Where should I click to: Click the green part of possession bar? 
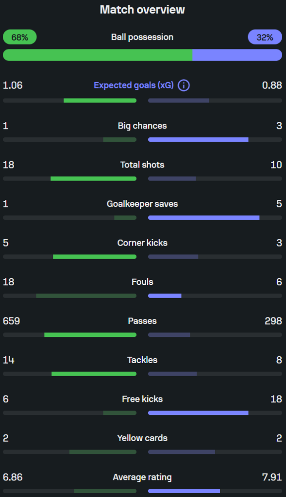(98, 55)
